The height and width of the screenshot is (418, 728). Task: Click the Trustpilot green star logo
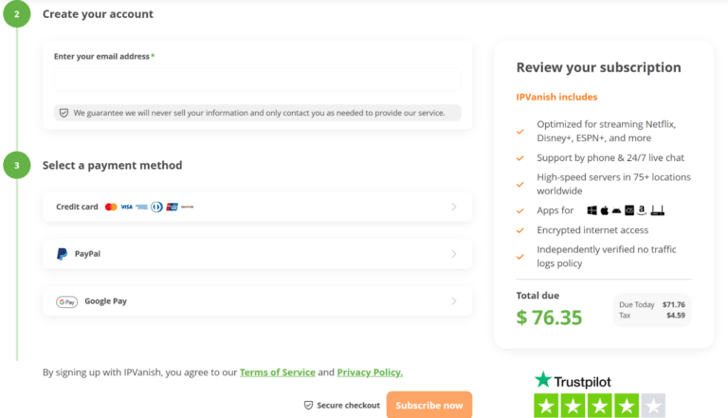pos(542,380)
